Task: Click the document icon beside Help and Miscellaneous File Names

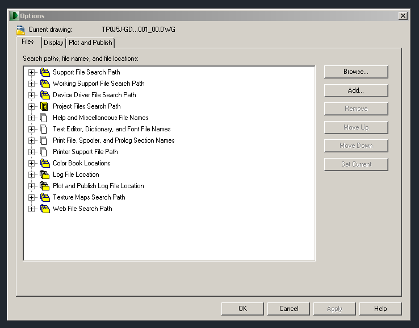Action: 44,118
